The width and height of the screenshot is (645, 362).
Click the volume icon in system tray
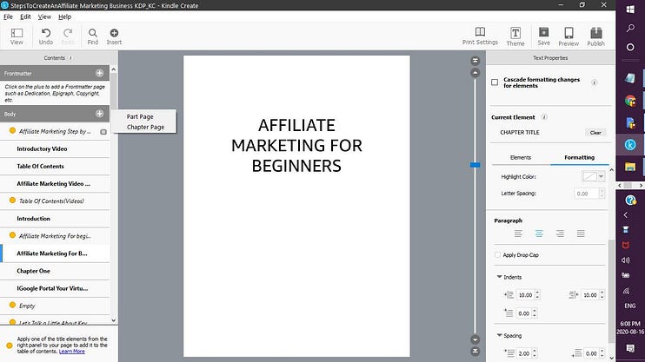(x=626, y=260)
